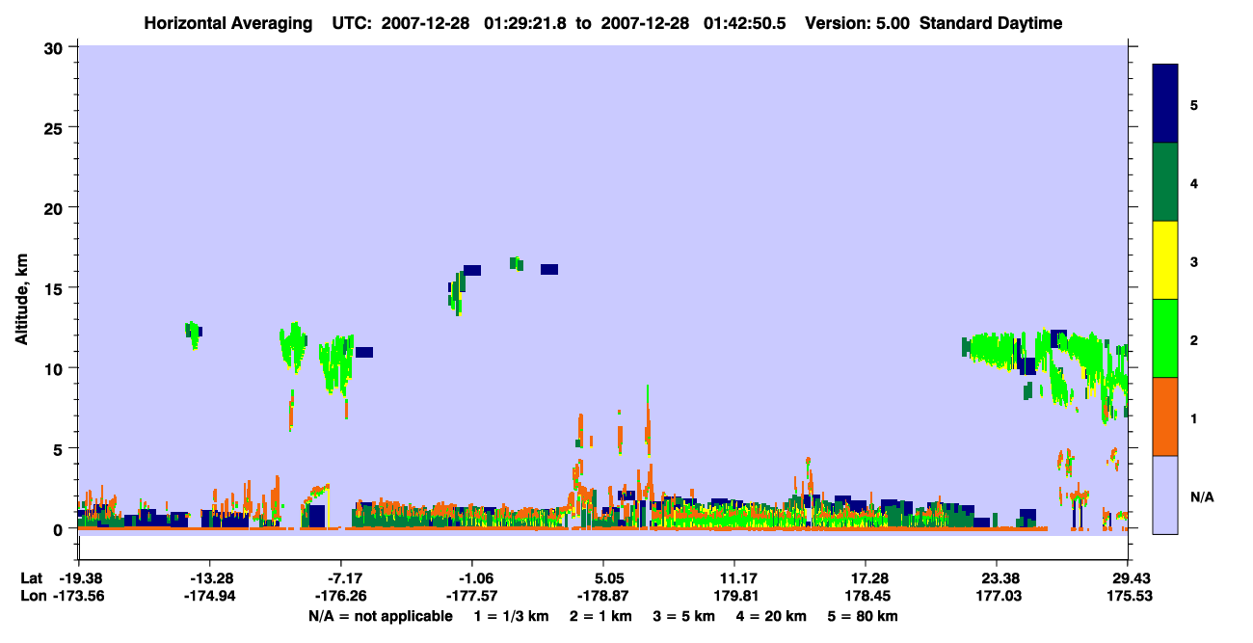The width and height of the screenshot is (1253, 643).
Task: Click the longitude value 178.45
Action: [866, 596]
